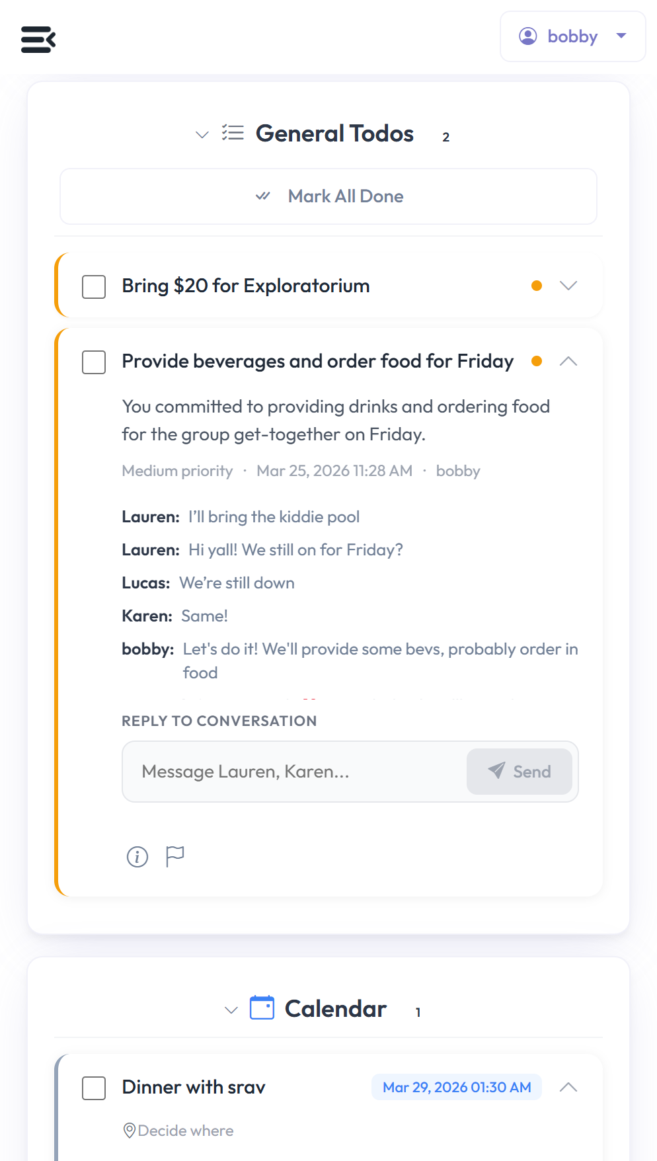
Task: Check off Dinner with srav
Action: [93, 1088]
